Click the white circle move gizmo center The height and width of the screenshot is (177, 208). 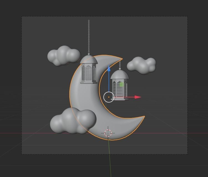pyautogui.click(x=109, y=97)
